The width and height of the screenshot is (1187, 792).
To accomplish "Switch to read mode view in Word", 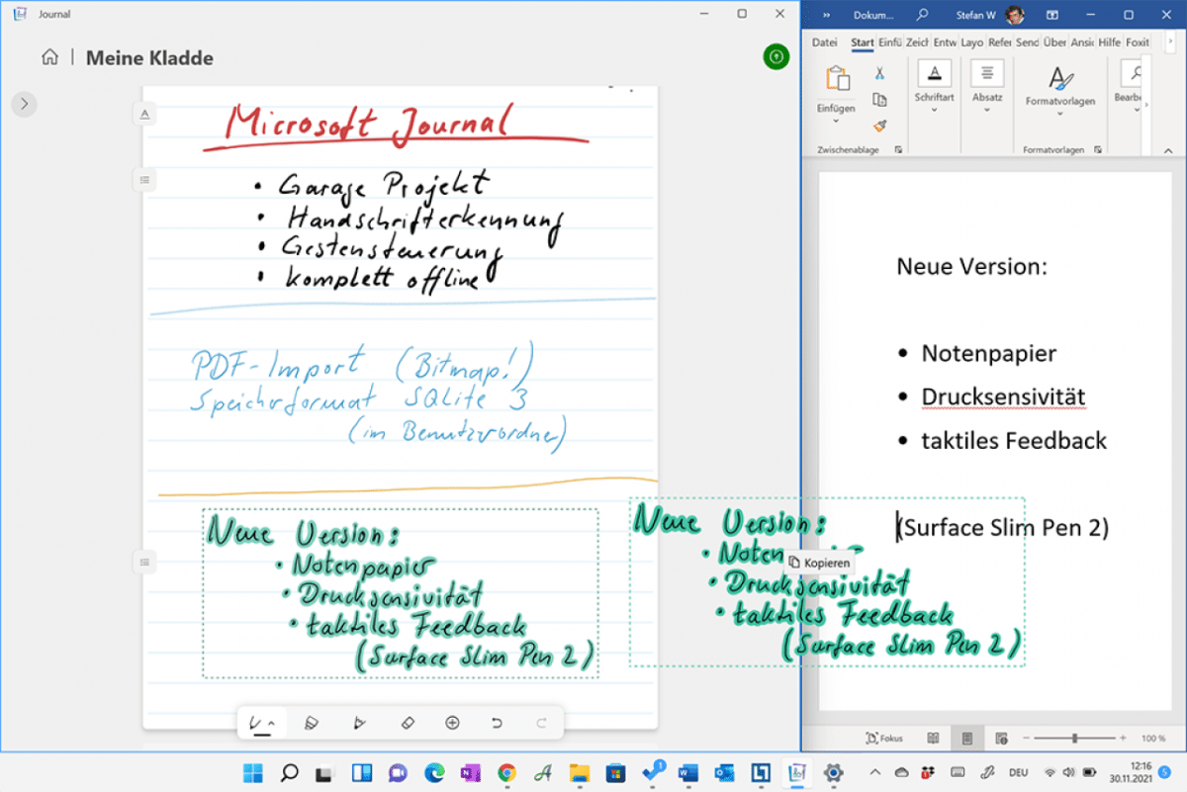I will coord(933,738).
